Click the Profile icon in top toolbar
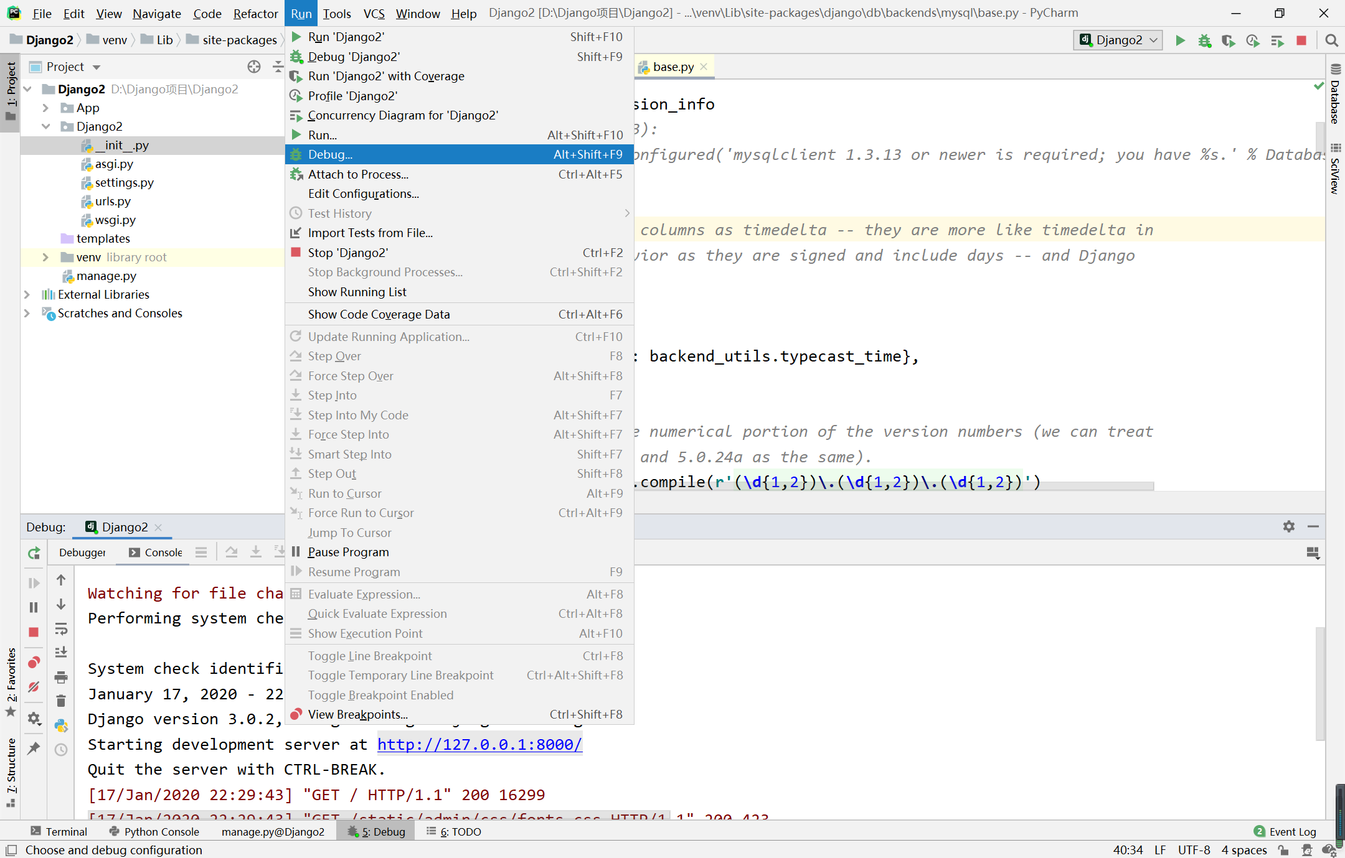 (1253, 40)
